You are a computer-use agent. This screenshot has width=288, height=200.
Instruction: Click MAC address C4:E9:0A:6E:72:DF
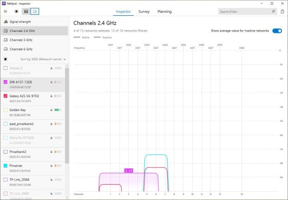pos(20,87)
